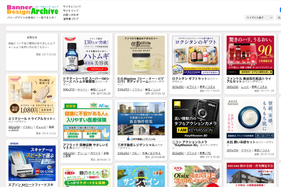This screenshot has width=281, height=187.
Task: Open title link ドクターシーラボ スーパー100シリーズ
Action: coord(86,80)
